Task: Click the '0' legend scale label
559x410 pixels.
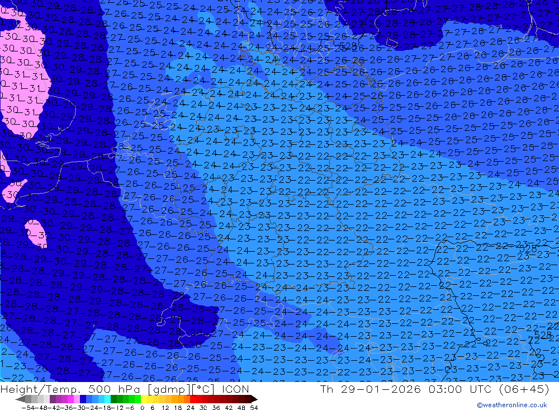Action: point(142,408)
